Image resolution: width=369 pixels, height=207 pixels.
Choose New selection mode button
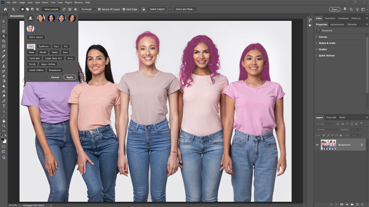[x=22, y=9]
